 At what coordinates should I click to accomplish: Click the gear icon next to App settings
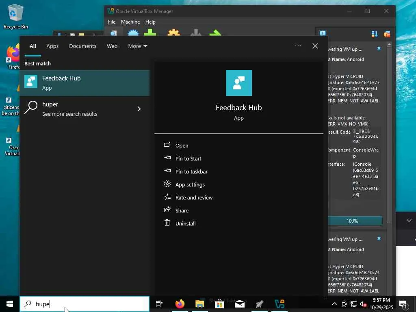click(x=167, y=184)
